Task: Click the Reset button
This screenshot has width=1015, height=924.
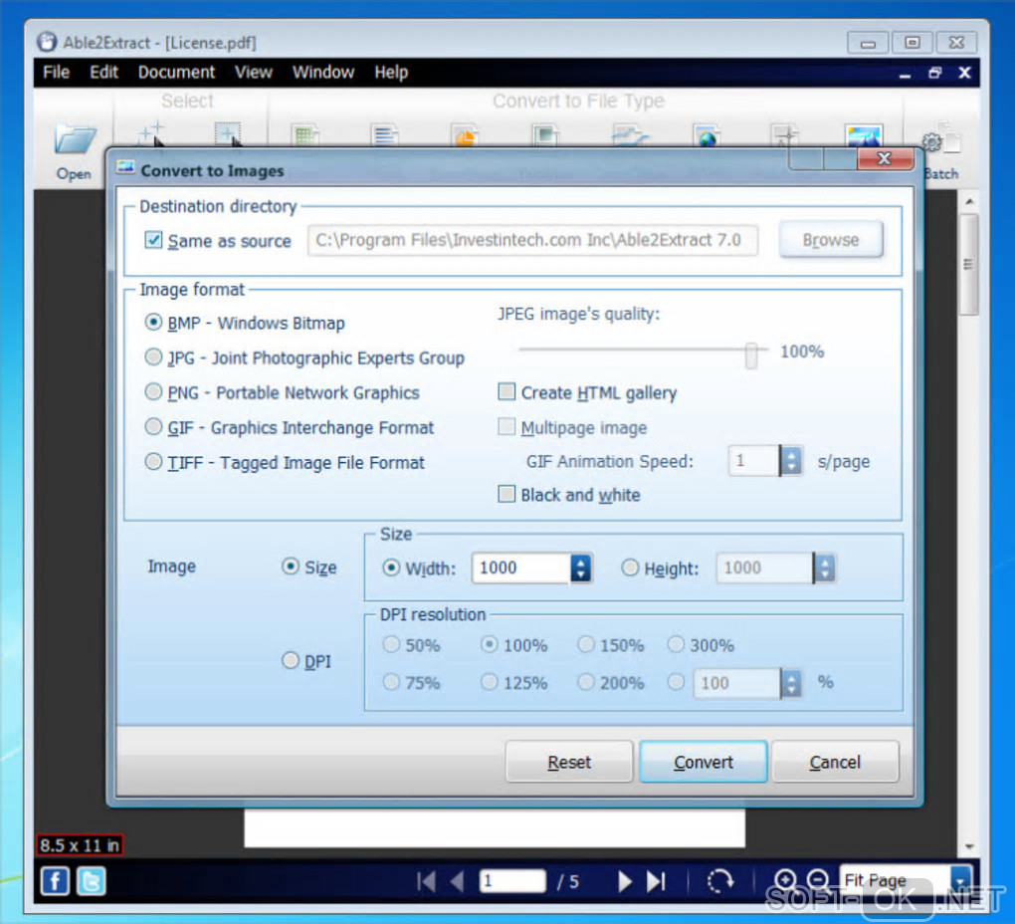Action: click(569, 762)
